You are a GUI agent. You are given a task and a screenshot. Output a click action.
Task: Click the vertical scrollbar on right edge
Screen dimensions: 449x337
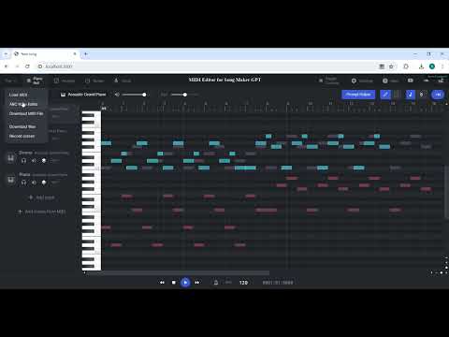[x=446, y=192]
